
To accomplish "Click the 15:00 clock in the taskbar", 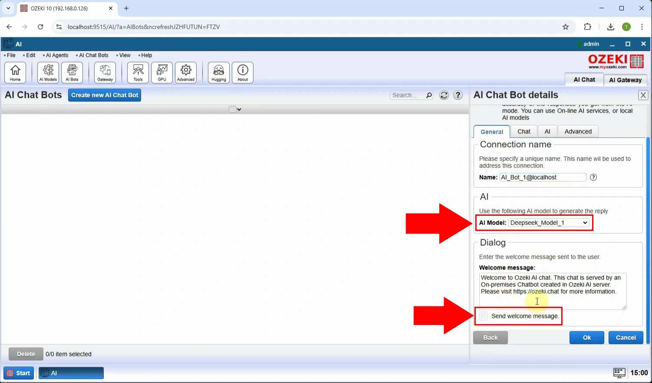I will (x=639, y=373).
